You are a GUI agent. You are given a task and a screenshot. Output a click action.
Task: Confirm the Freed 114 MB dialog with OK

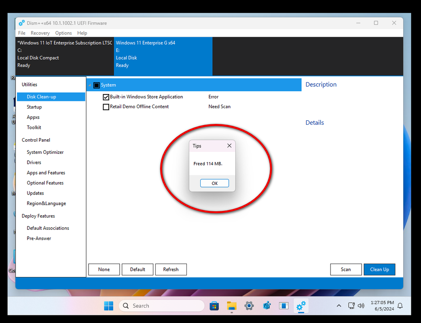pyautogui.click(x=214, y=183)
